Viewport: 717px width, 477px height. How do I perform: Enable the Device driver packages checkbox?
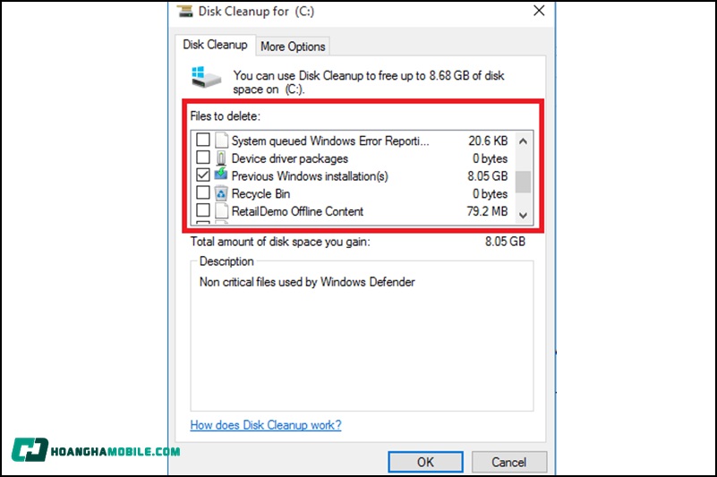(203, 158)
